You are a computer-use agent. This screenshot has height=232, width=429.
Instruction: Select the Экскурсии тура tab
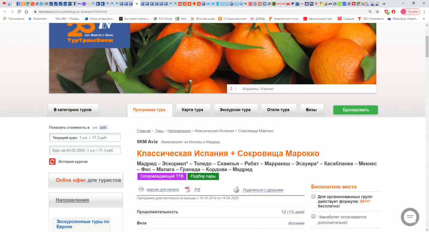click(235, 110)
